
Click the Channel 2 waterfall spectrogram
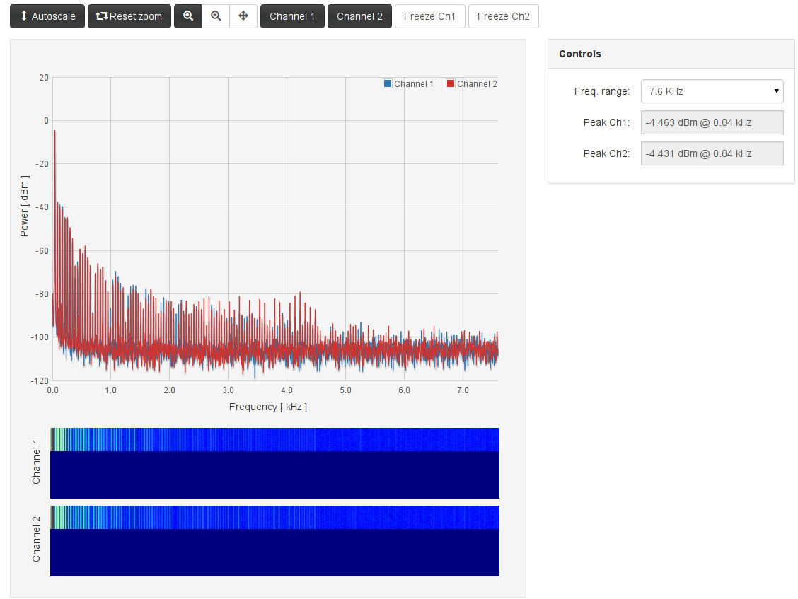coord(274,540)
